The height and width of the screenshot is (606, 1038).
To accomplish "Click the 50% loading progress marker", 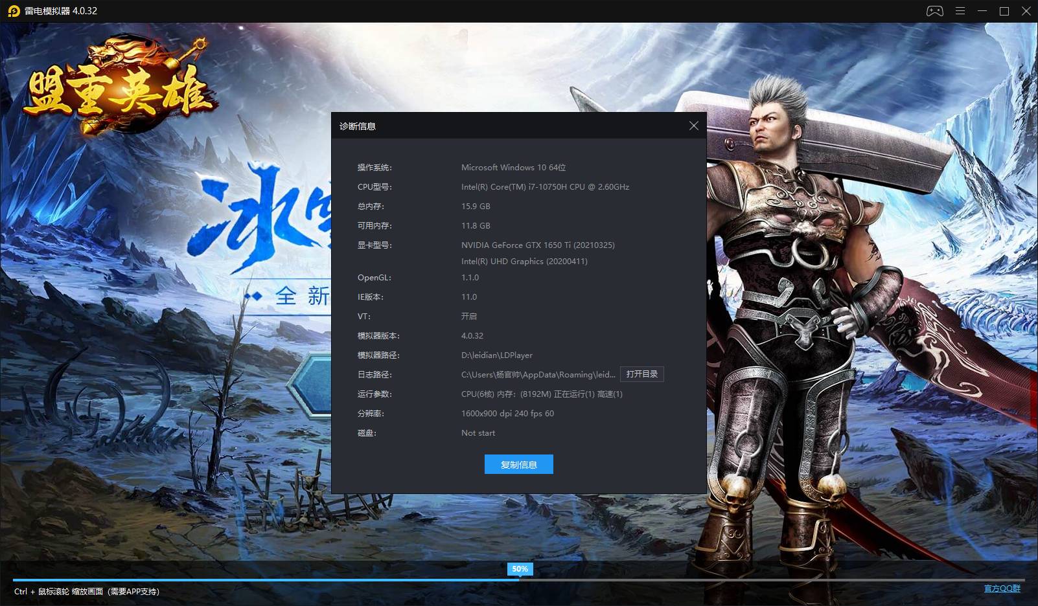I will (x=520, y=569).
